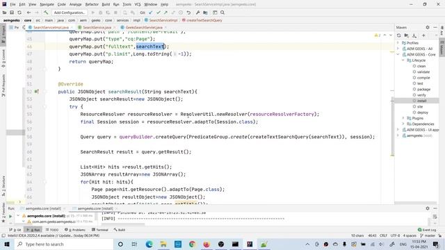445x250 pixels.
Task: Click the CRLF line separator entry
Action: click(383, 235)
